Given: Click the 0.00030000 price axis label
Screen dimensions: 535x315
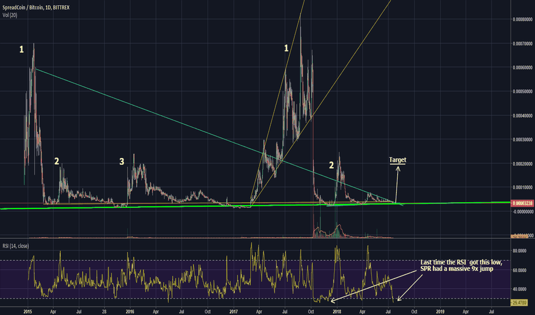Looking at the screenshot, I should [x=523, y=140].
